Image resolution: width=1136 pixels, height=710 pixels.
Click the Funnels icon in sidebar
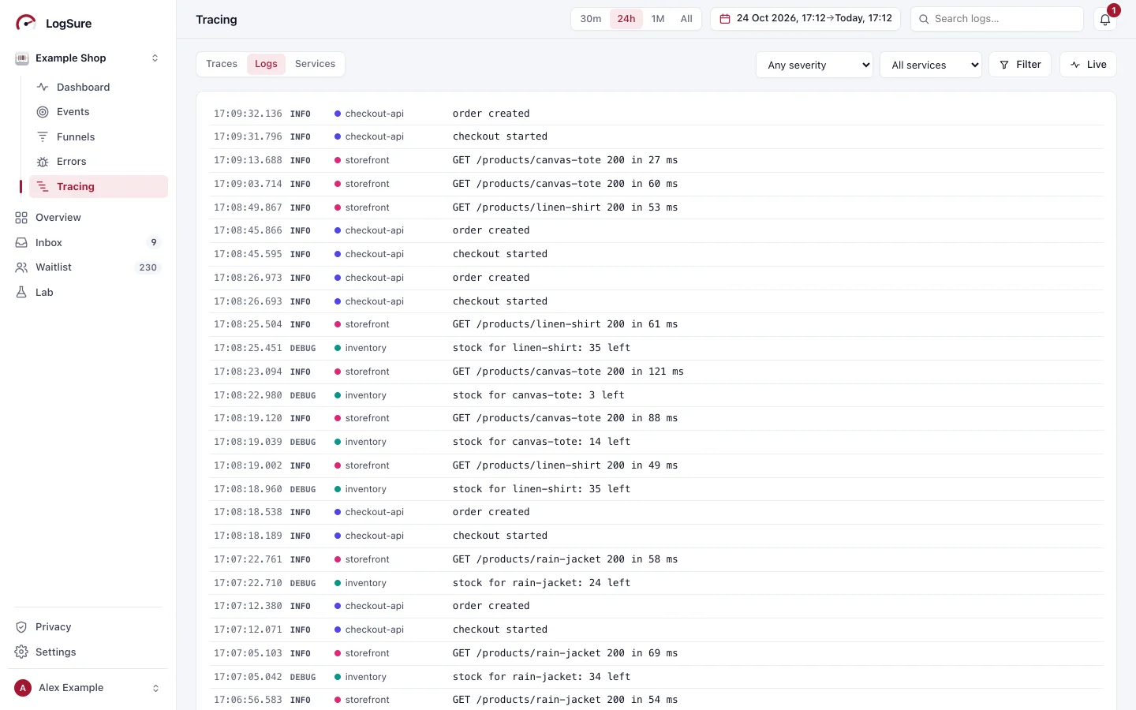(43, 136)
